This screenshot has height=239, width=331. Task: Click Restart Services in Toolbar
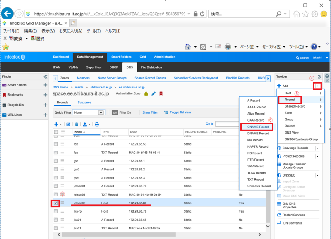pyautogui.click(x=293, y=215)
